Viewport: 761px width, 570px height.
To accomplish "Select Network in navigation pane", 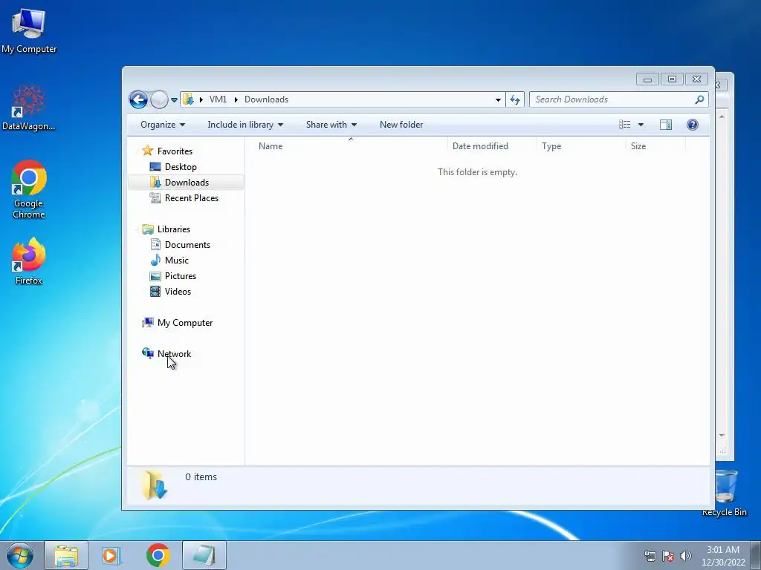I will pyautogui.click(x=174, y=354).
